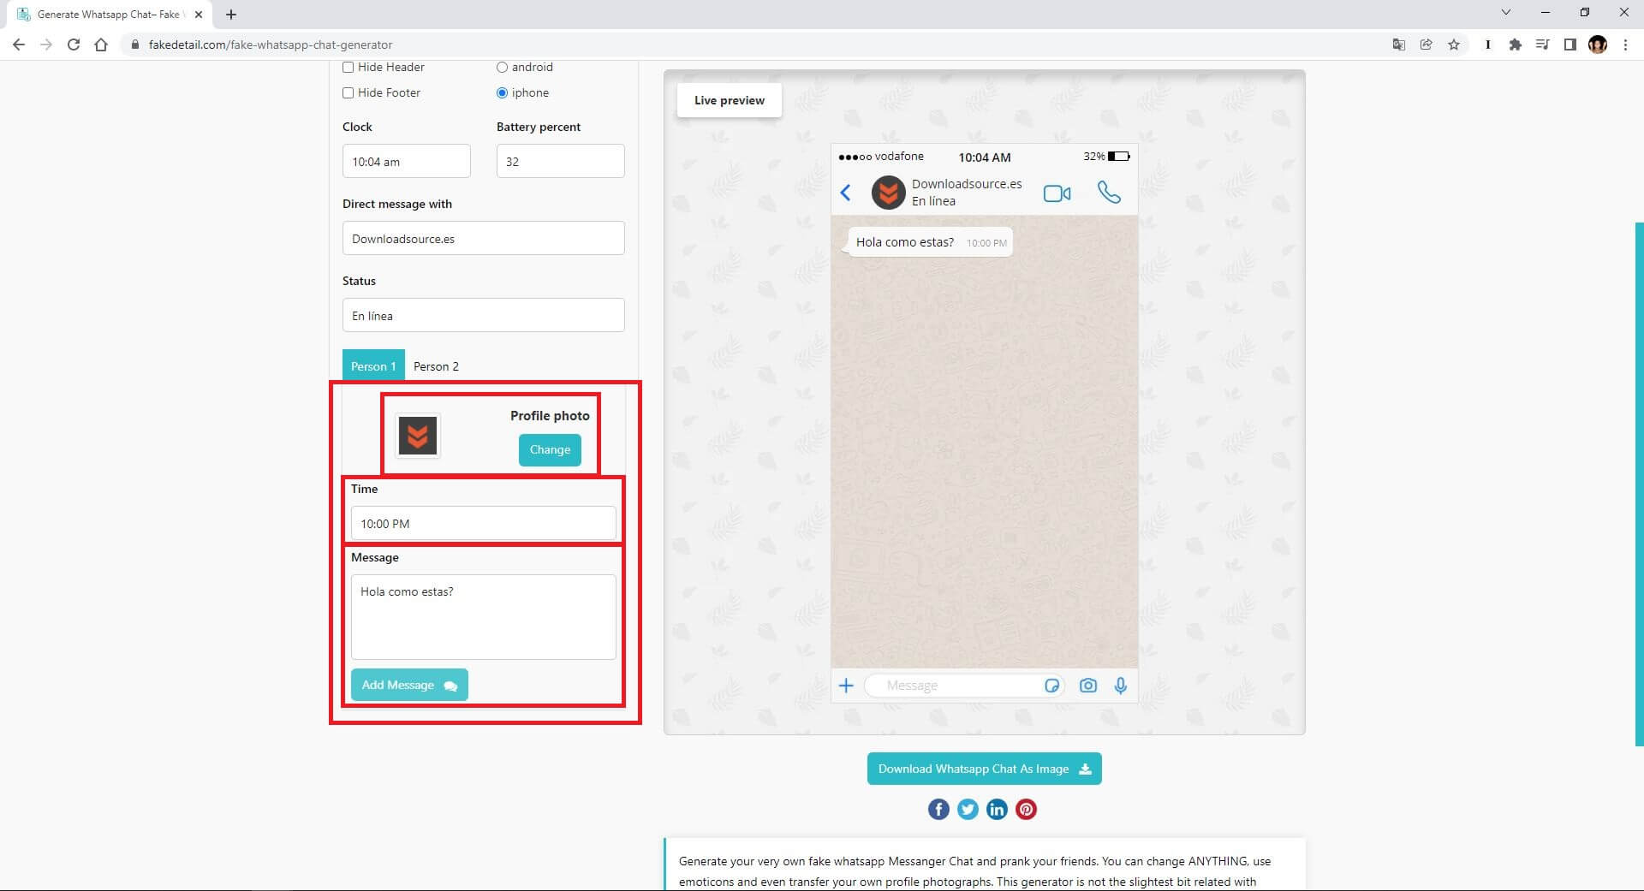
Task: Click the 10:04 AM preview clock
Action: (985, 157)
